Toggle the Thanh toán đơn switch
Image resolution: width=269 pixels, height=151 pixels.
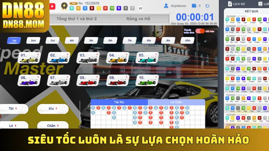(x=200, y=31)
